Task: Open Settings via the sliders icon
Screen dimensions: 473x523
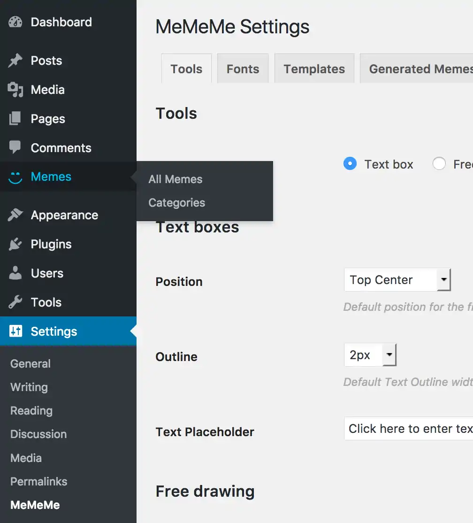Action: [x=15, y=331]
